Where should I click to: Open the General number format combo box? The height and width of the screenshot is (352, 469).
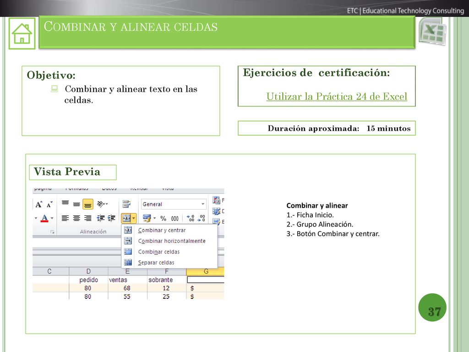[174, 204]
